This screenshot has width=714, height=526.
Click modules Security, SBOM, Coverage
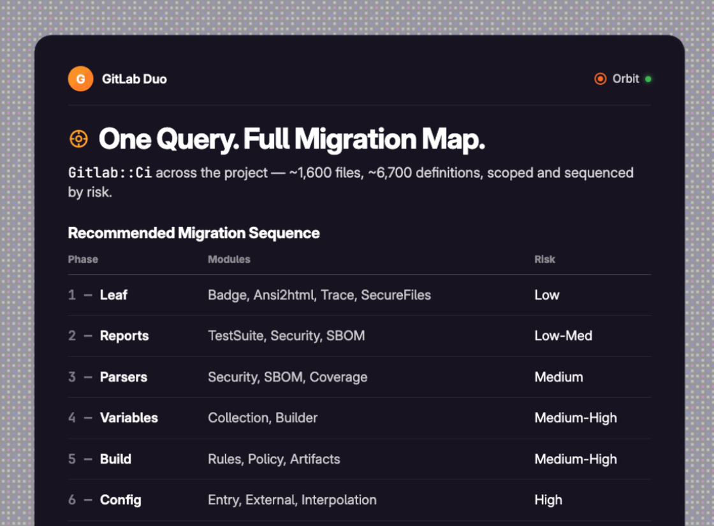click(288, 377)
